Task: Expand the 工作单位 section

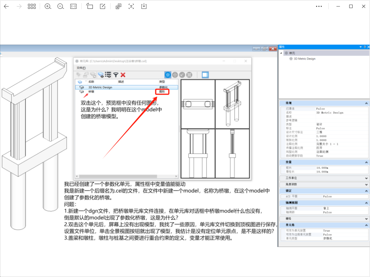Action: click(366, 178)
